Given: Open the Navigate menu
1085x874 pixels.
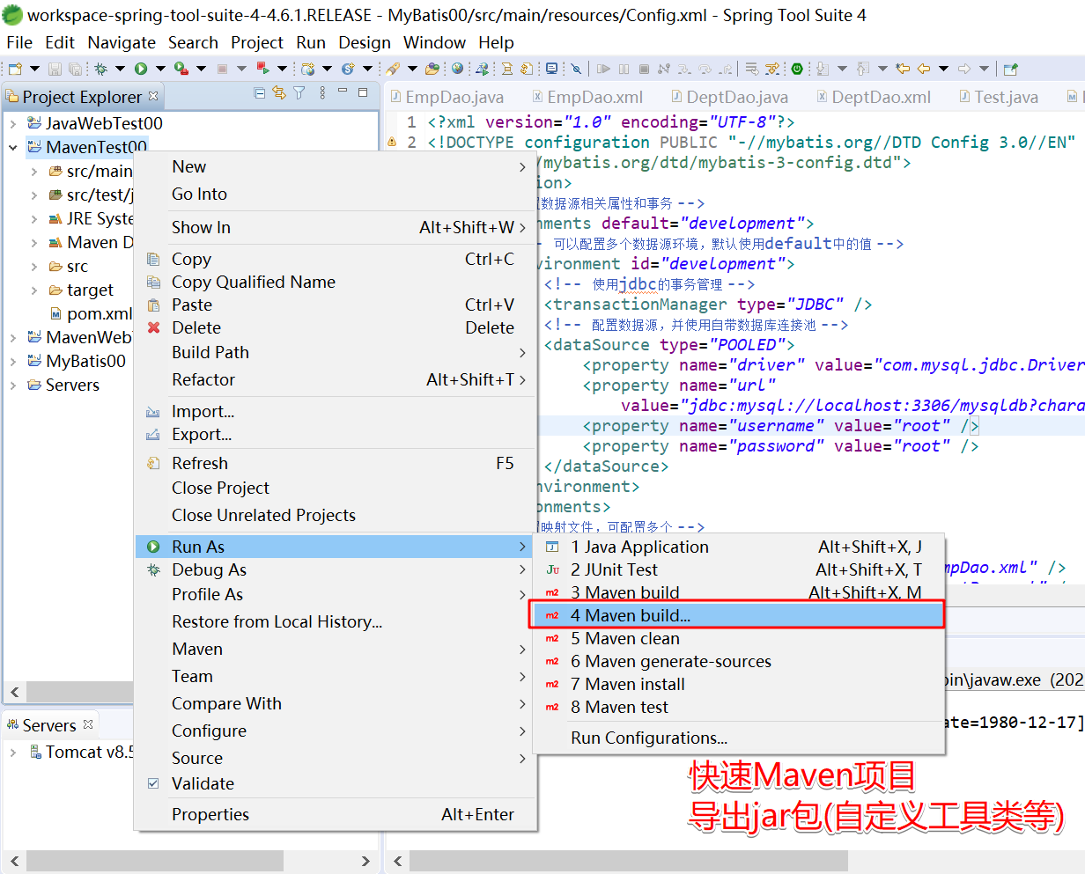Looking at the screenshot, I should pyautogui.click(x=122, y=42).
